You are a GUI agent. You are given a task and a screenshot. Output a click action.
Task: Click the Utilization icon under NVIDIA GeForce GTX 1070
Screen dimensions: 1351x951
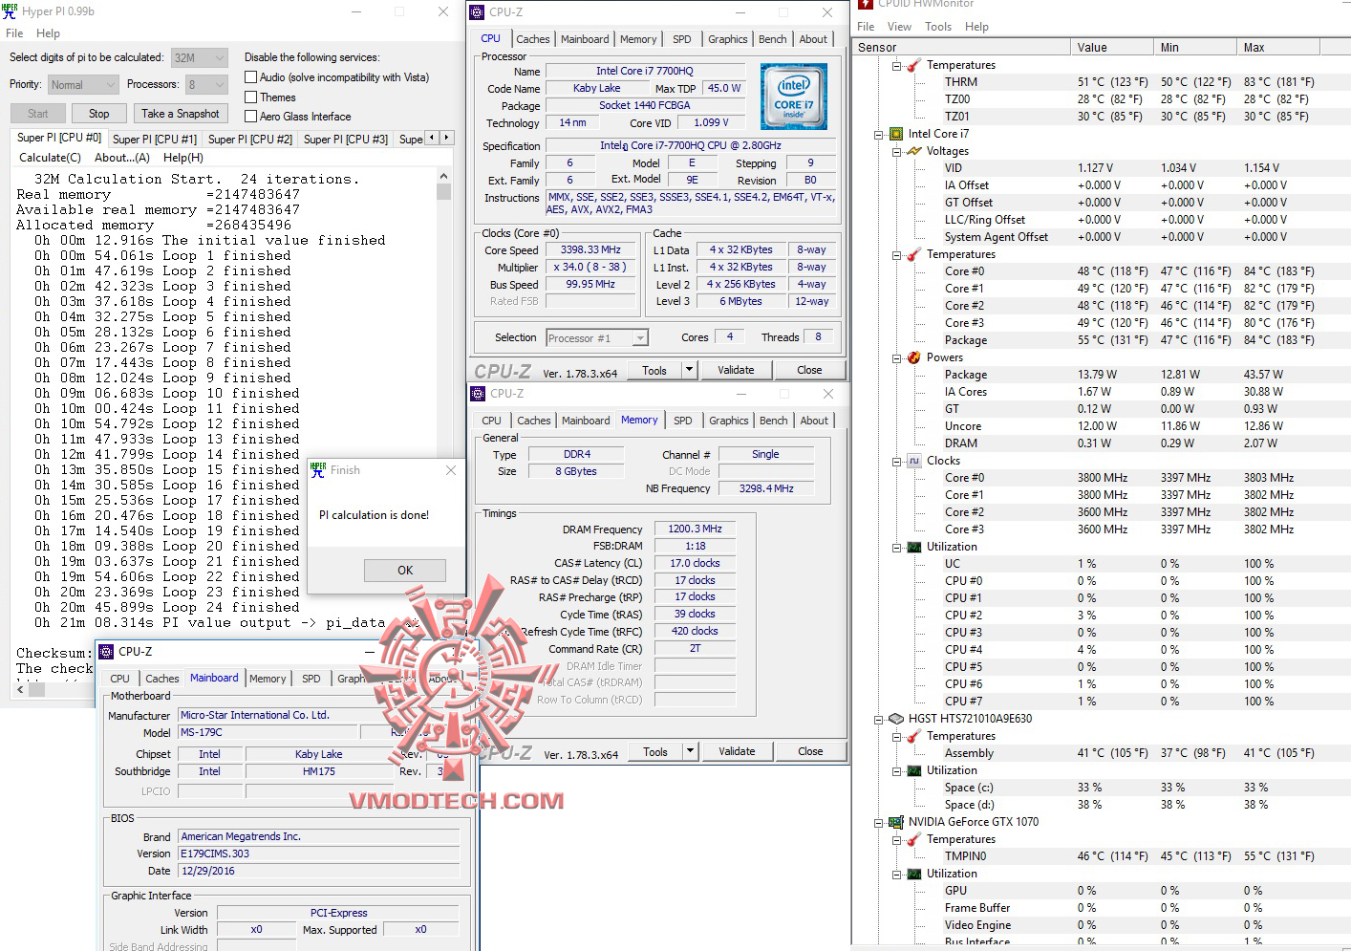[x=914, y=874]
